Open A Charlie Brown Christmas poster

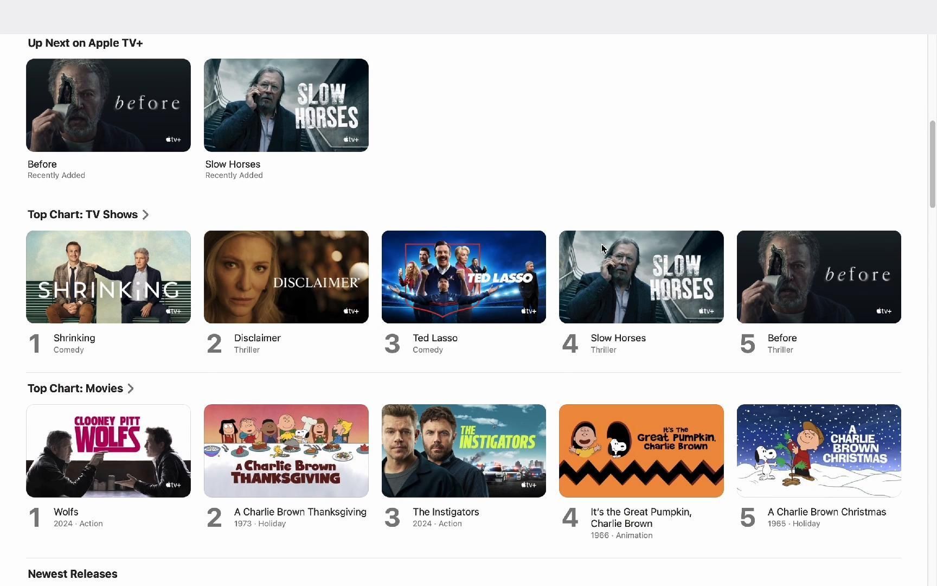[x=819, y=451]
